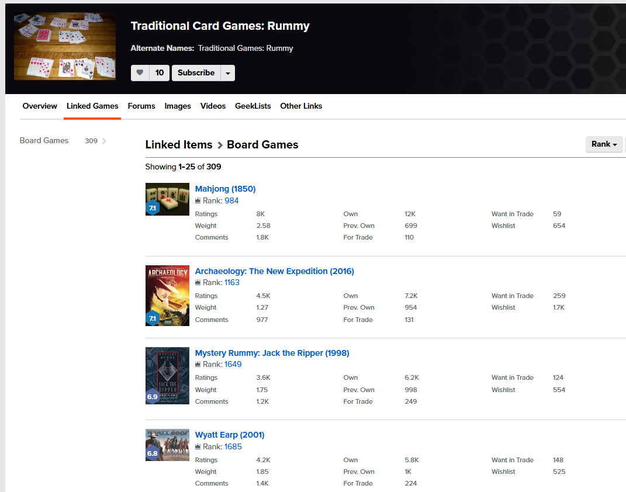Click the chevron next to 309
Viewport: 626px width, 492px height.
[x=104, y=141]
